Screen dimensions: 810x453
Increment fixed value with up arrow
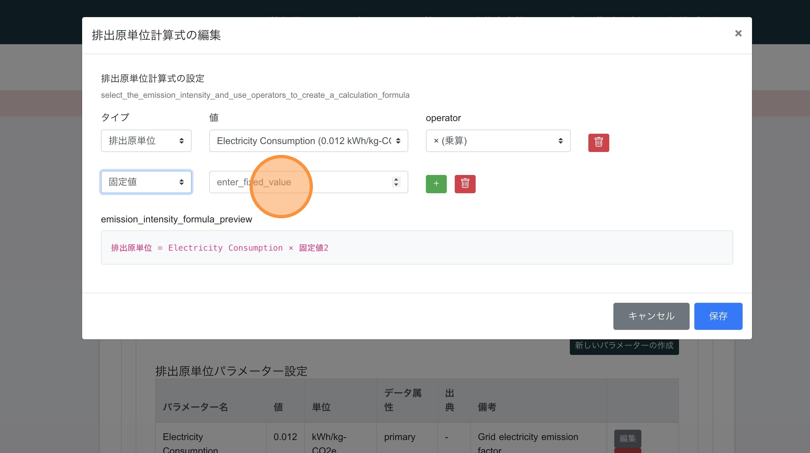coord(396,179)
